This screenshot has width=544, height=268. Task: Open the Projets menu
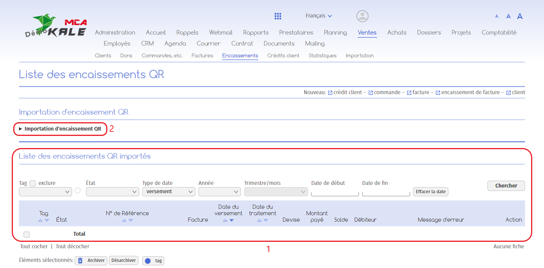(x=461, y=33)
